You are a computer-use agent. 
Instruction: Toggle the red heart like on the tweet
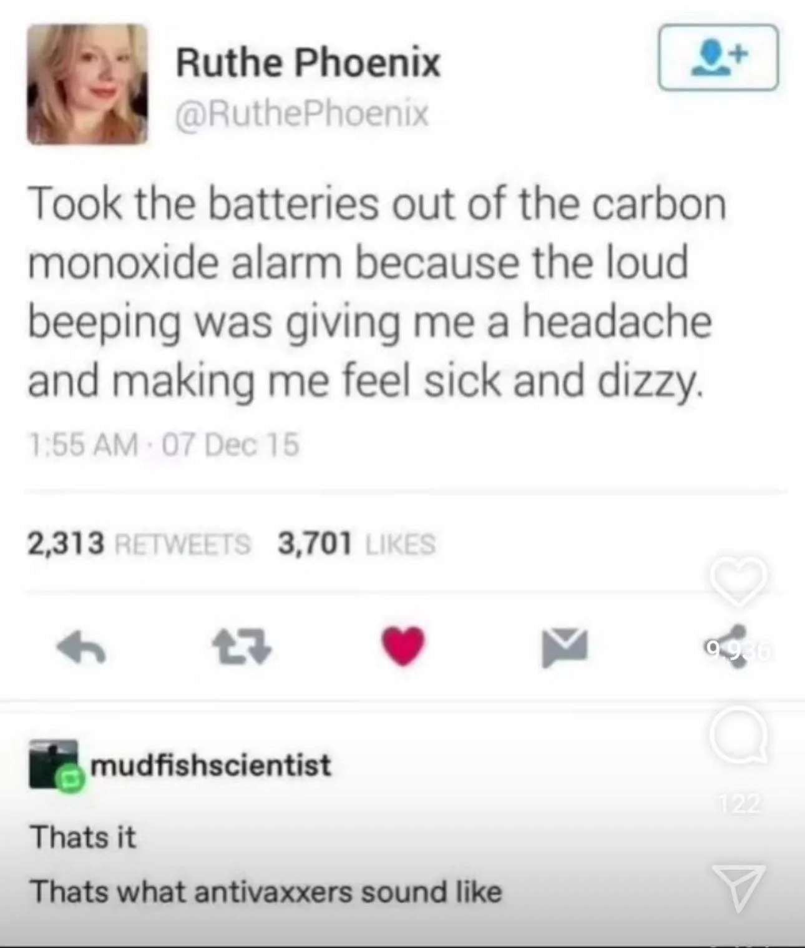click(x=403, y=646)
